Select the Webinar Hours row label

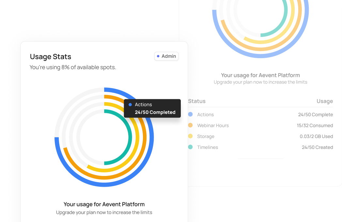[x=213, y=125]
